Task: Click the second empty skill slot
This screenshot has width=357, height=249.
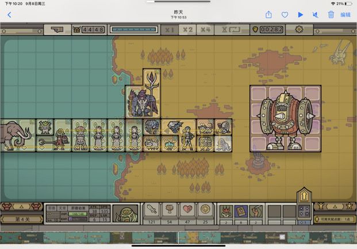Action: (289, 211)
